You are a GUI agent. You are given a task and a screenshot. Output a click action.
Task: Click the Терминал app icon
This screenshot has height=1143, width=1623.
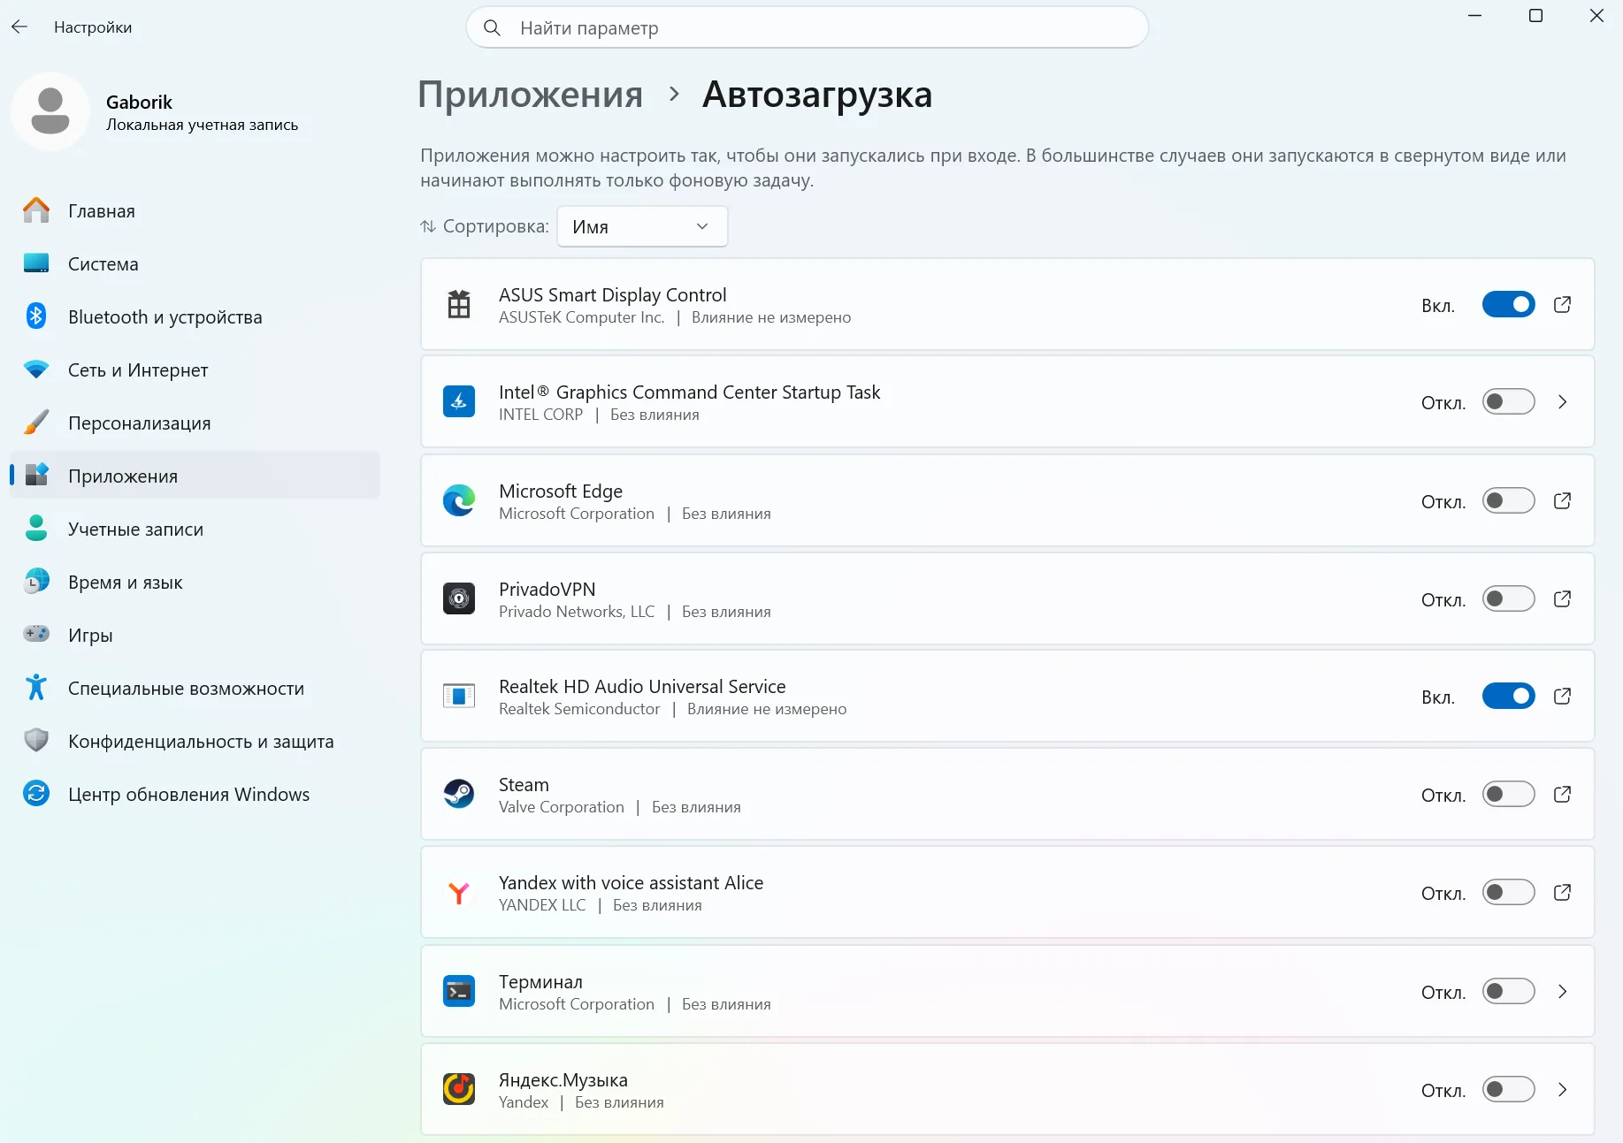[459, 992]
